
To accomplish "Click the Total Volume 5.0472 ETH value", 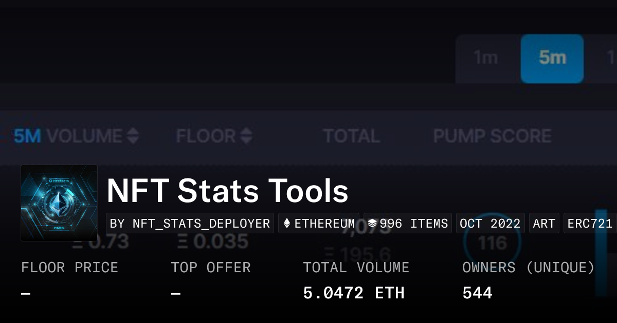I will 354,293.
